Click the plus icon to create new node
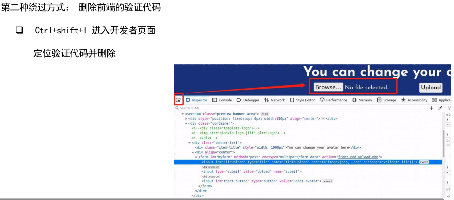The height and width of the screenshot is (200, 454). pos(432,108)
